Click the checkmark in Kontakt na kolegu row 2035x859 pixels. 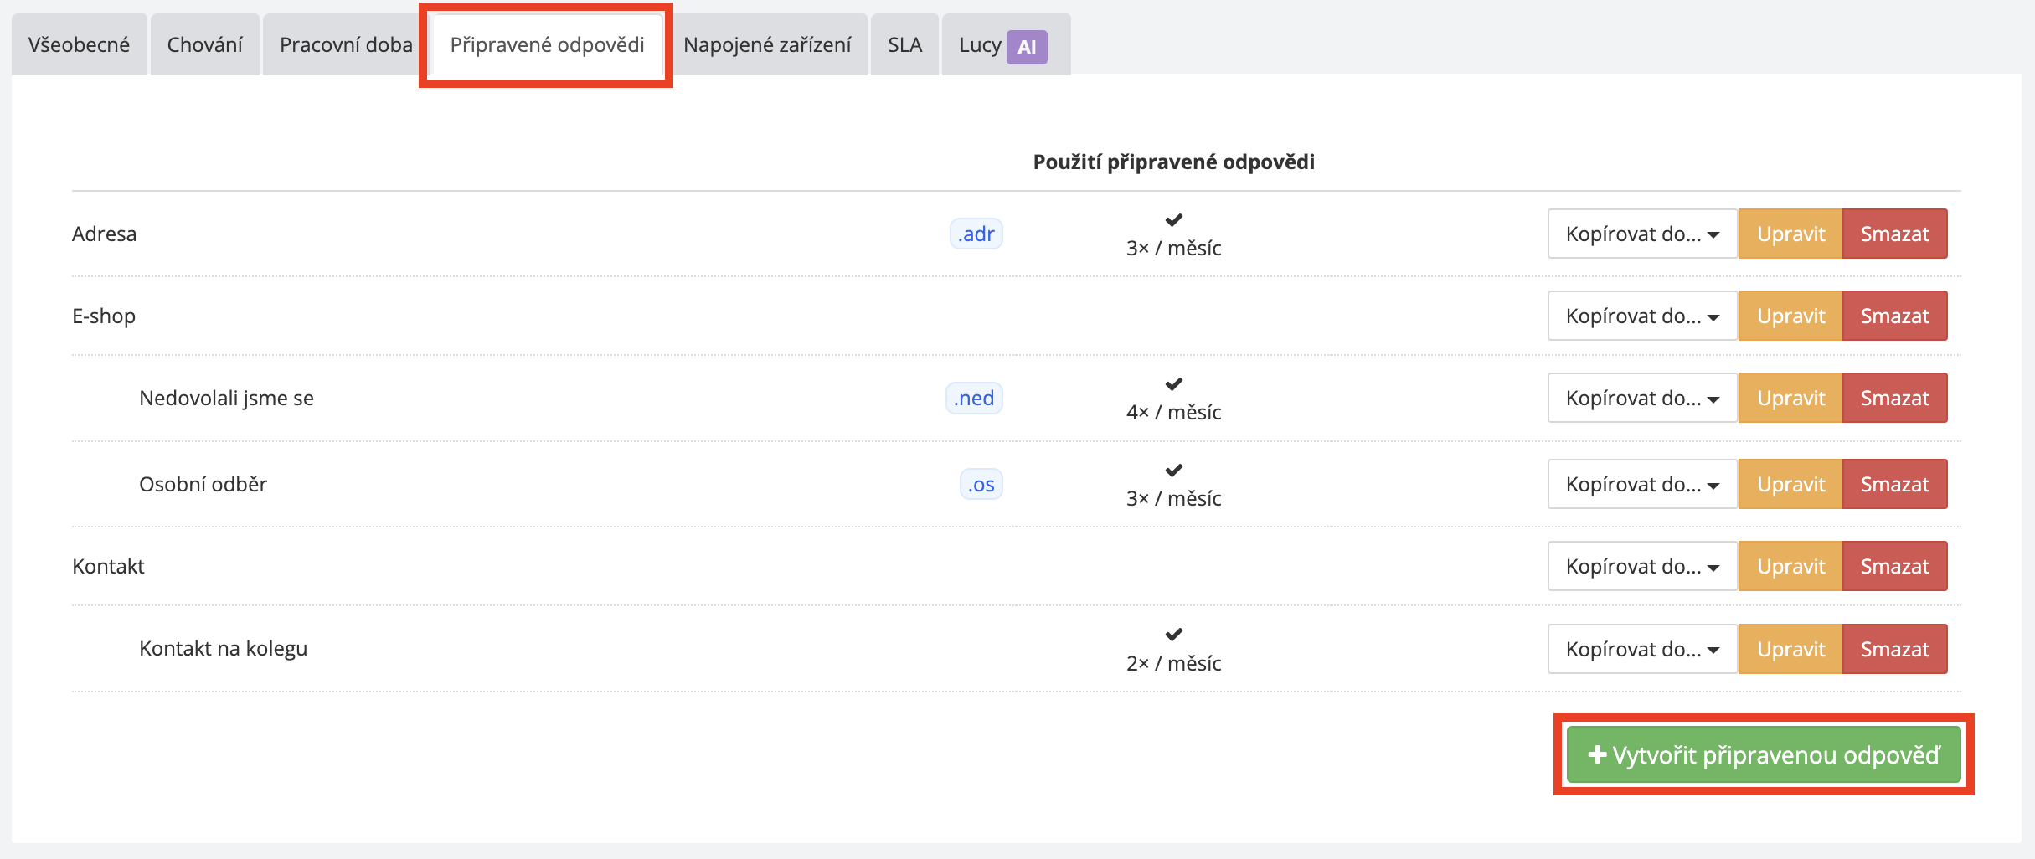pyautogui.click(x=1173, y=635)
